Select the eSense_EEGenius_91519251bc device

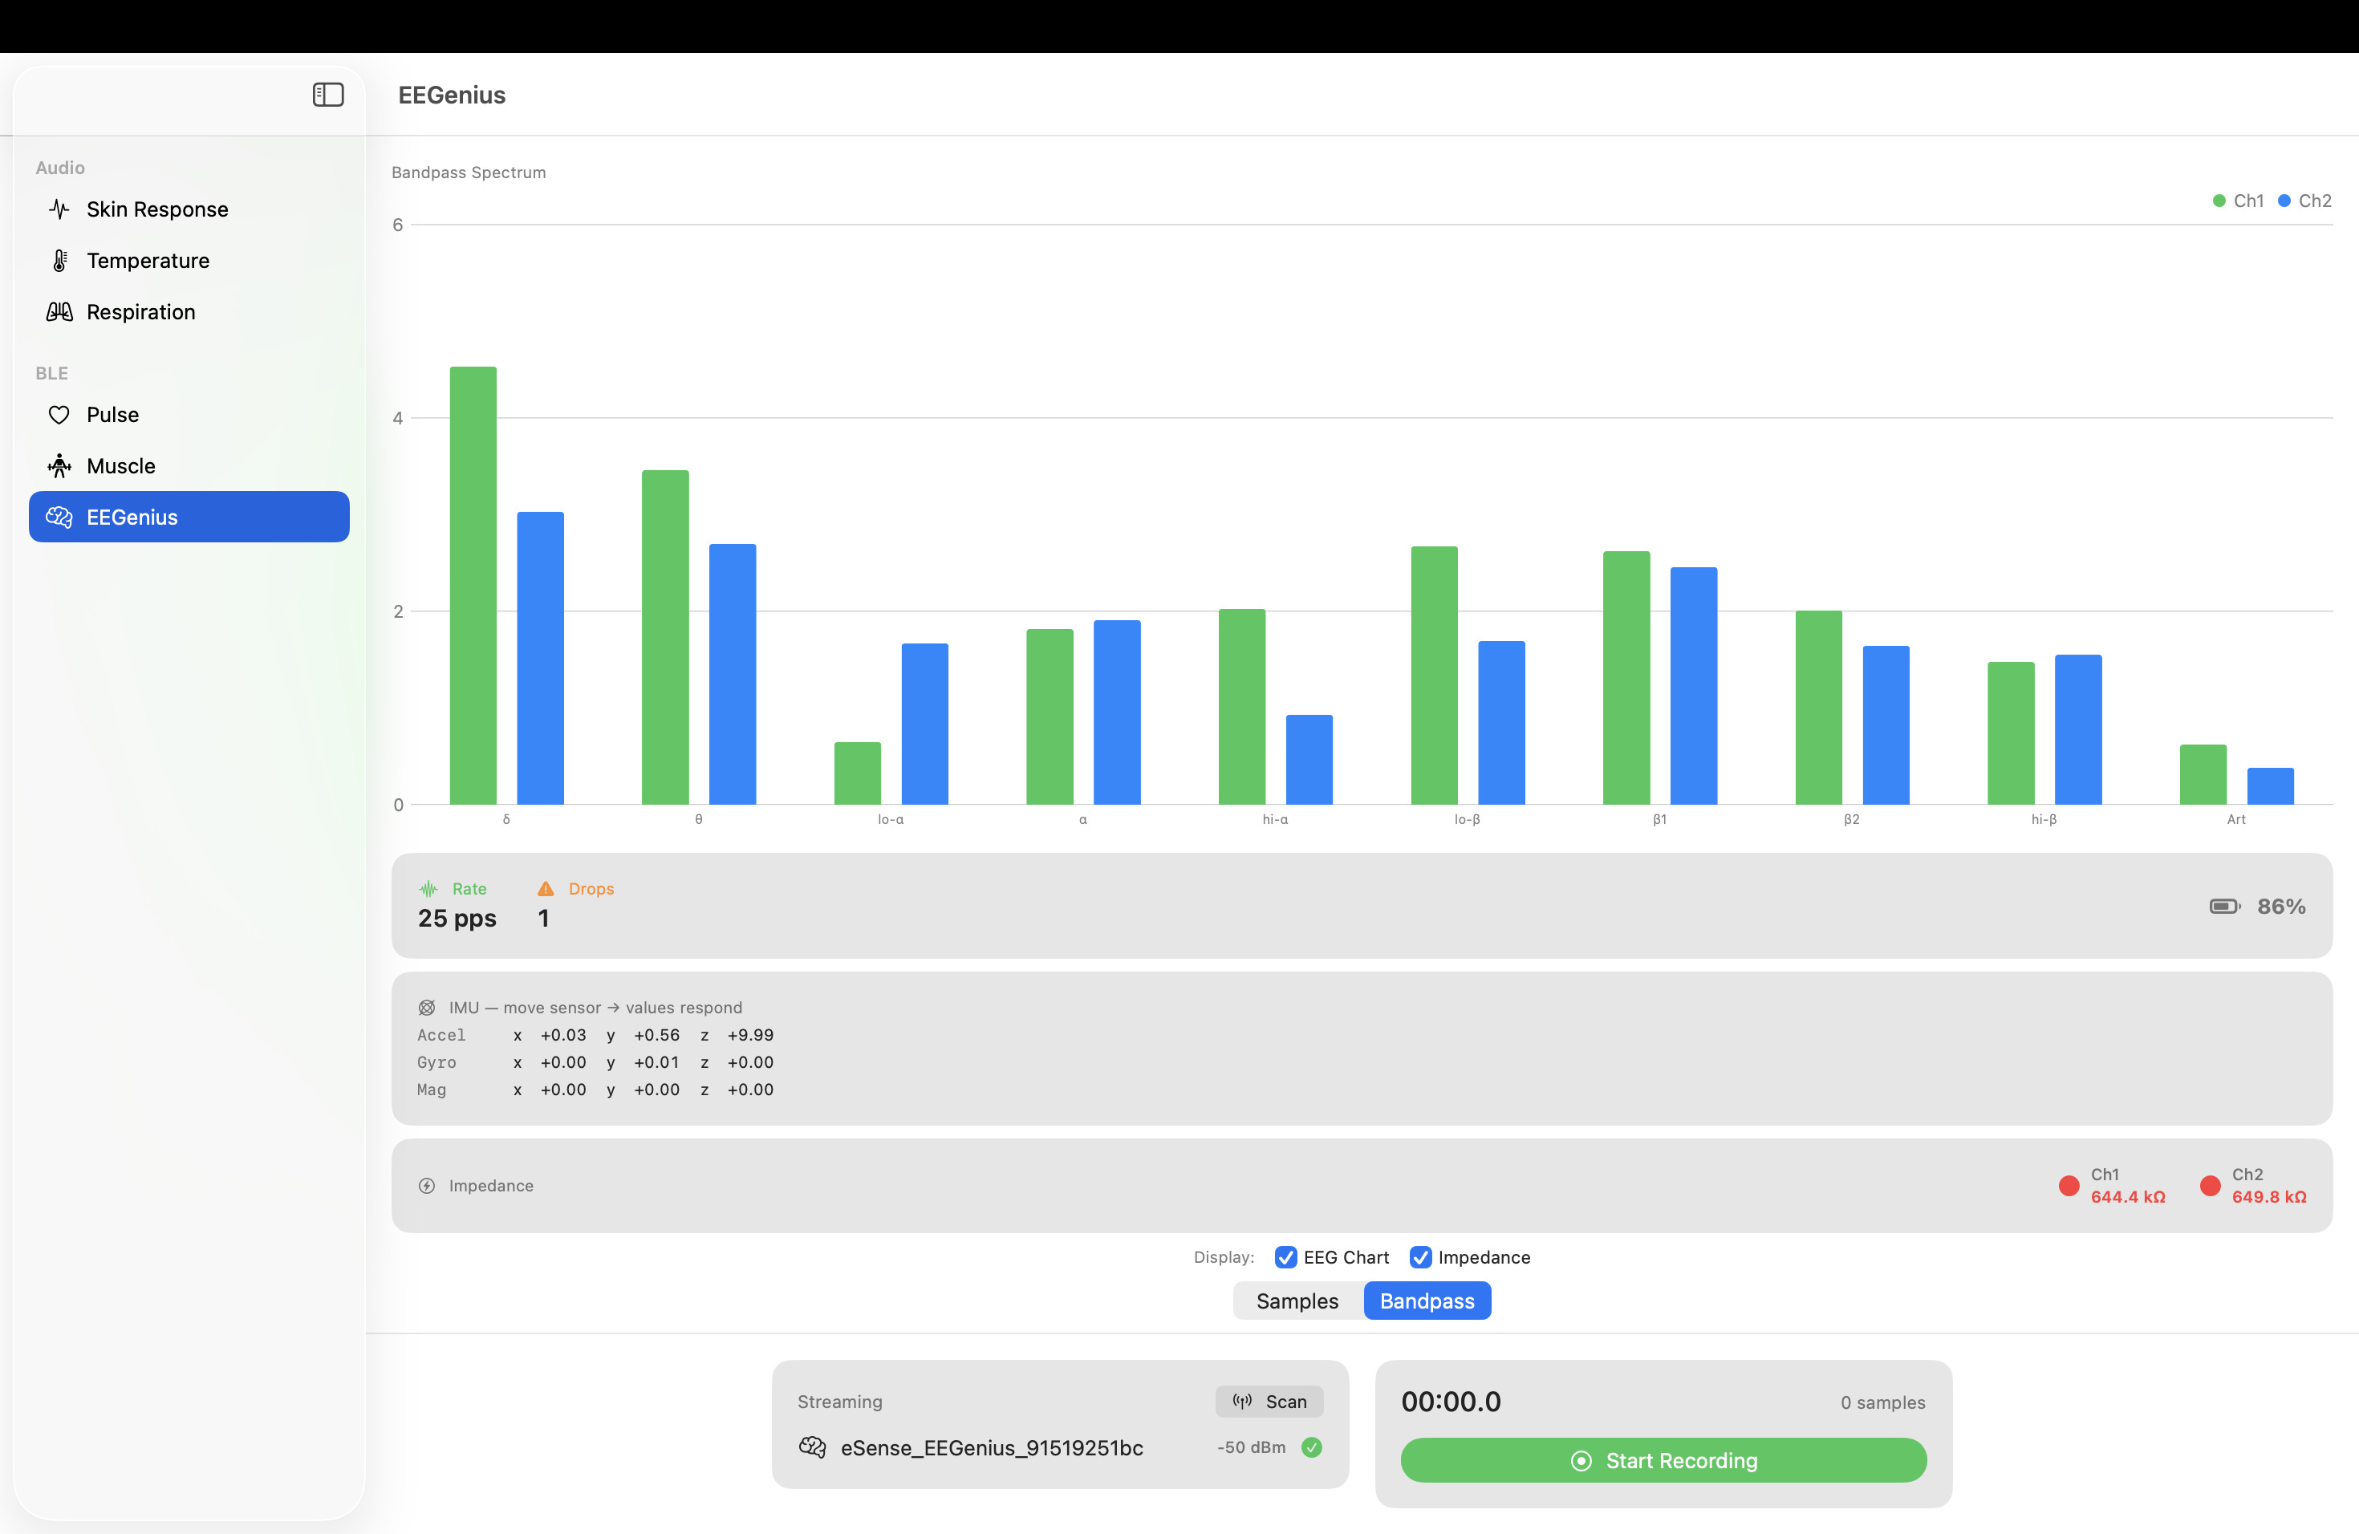coord(1060,1448)
